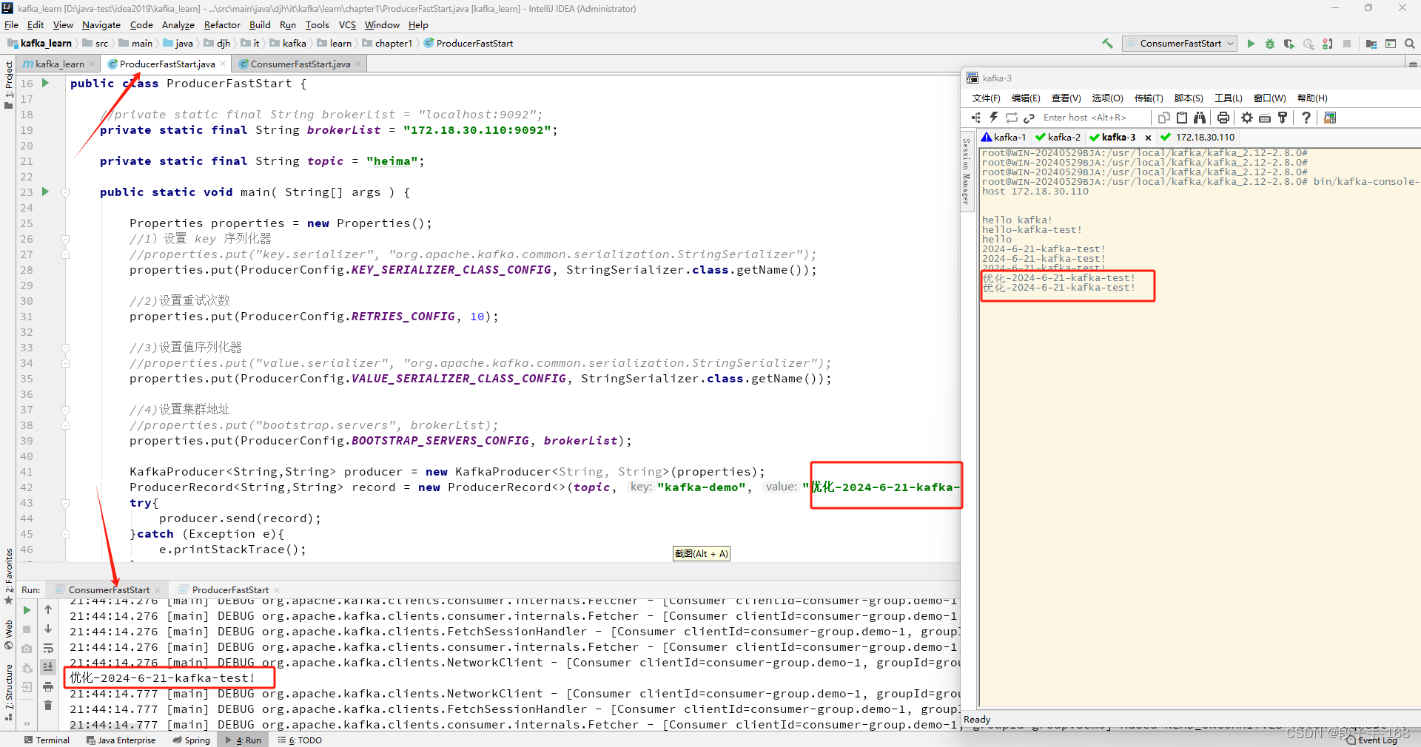
Task: Open the Favorites sidebar tool window
Action: pos(9,575)
